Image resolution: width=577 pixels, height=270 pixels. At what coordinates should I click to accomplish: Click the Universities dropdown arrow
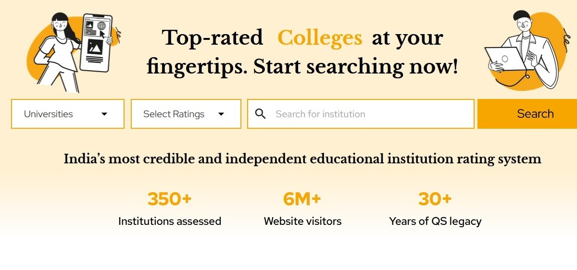104,114
